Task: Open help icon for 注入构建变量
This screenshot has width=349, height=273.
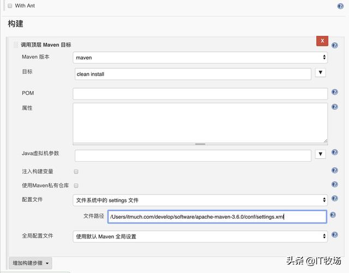Action: click(334, 170)
